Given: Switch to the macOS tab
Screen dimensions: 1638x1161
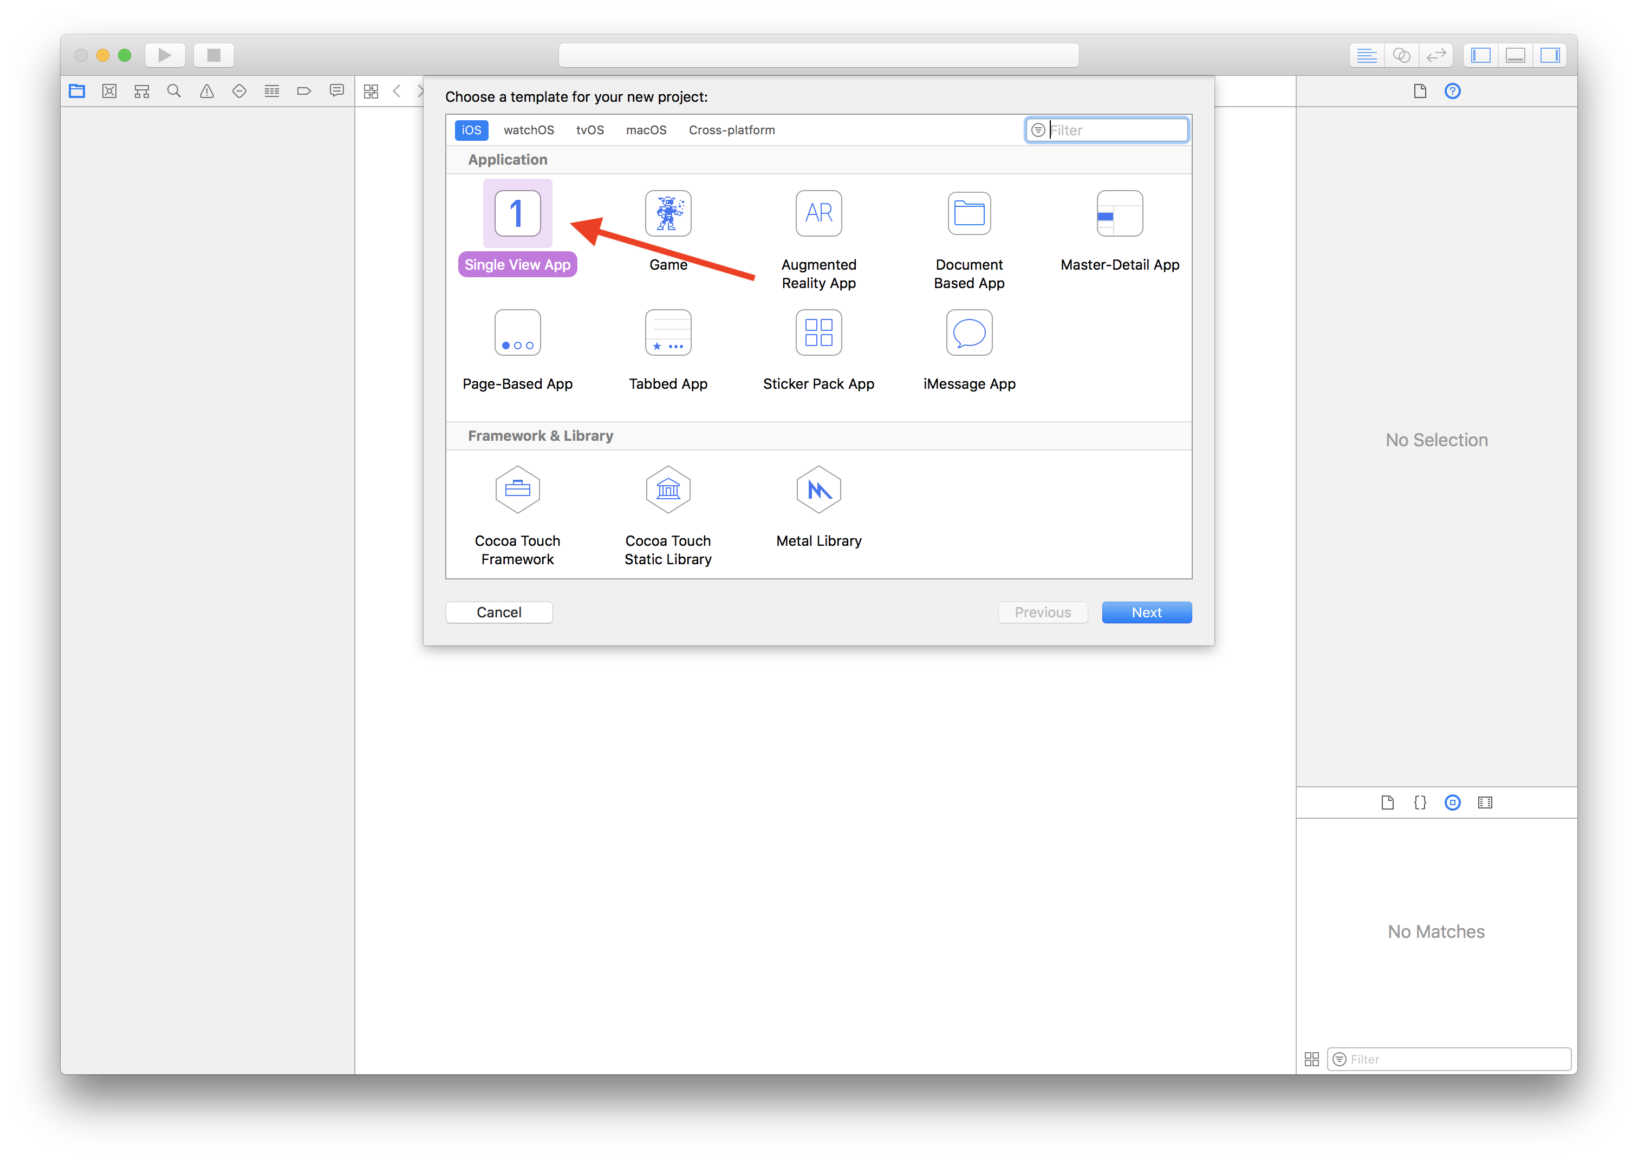Looking at the screenshot, I should [646, 130].
